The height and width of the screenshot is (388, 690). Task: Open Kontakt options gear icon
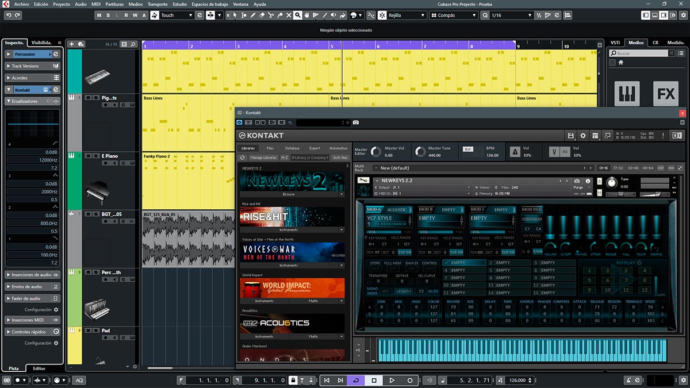pos(583,136)
